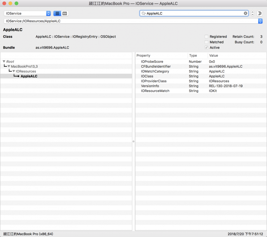The height and width of the screenshot is (237, 267).
Task: Minimize the window with yellow button
Action: click(x=10, y=3)
